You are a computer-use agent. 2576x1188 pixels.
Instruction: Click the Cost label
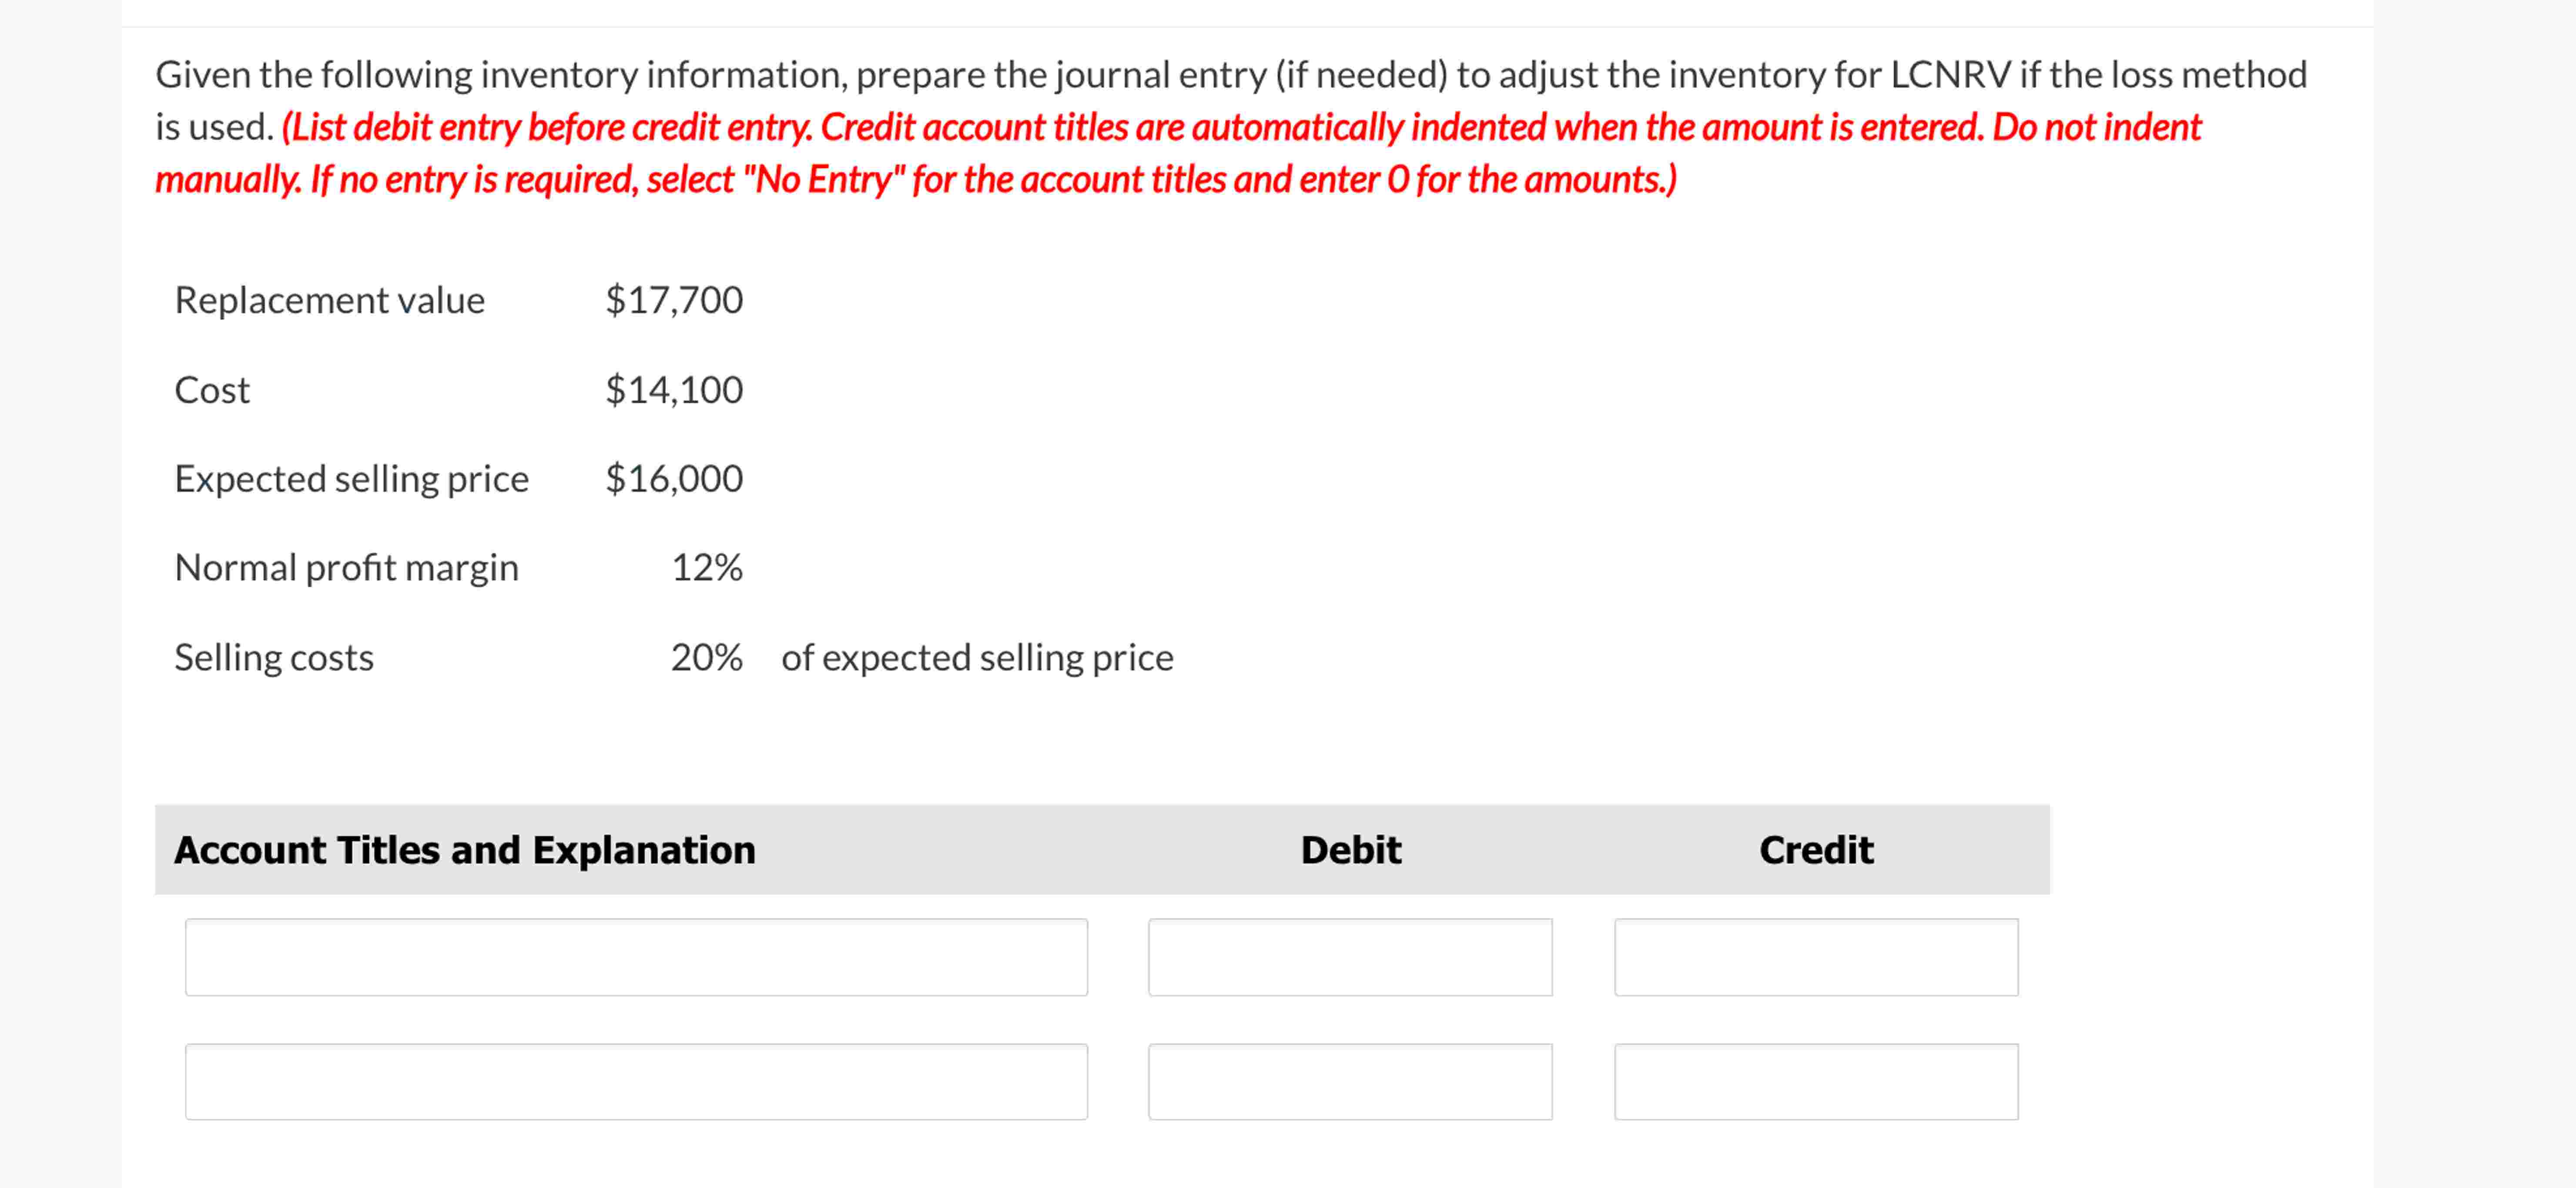click(x=212, y=389)
